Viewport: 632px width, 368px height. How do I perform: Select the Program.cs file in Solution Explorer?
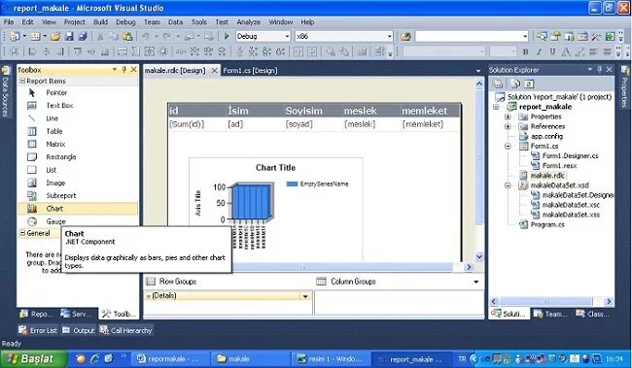(x=547, y=224)
